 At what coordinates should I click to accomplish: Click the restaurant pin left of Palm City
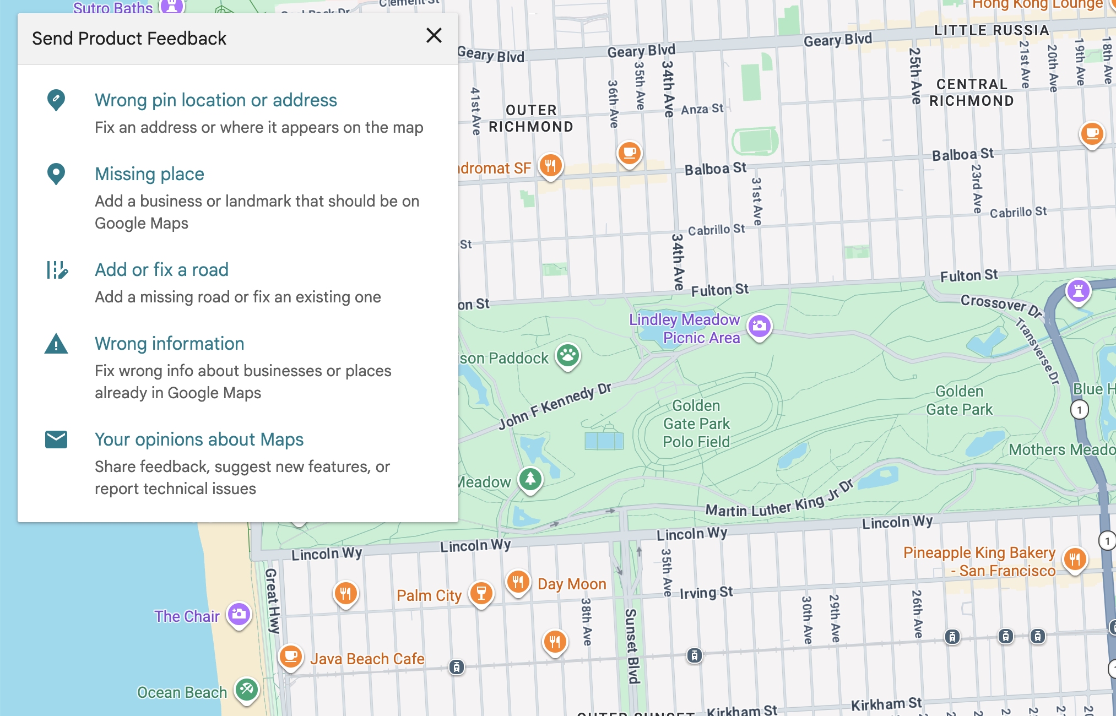[346, 594]
